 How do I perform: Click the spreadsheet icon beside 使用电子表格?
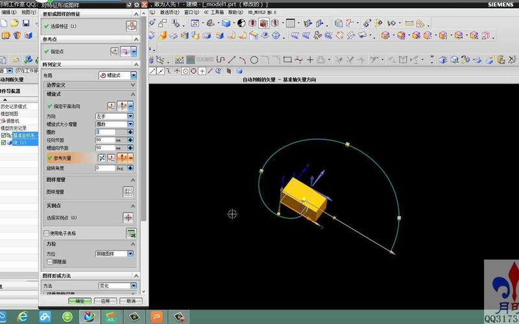tap(130, 233)
